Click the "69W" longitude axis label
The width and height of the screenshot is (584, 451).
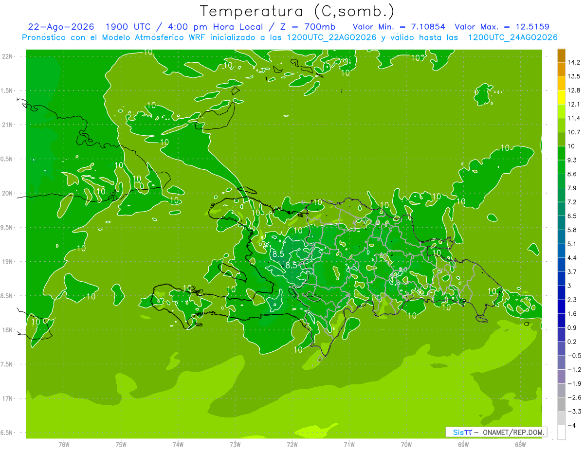463,445
